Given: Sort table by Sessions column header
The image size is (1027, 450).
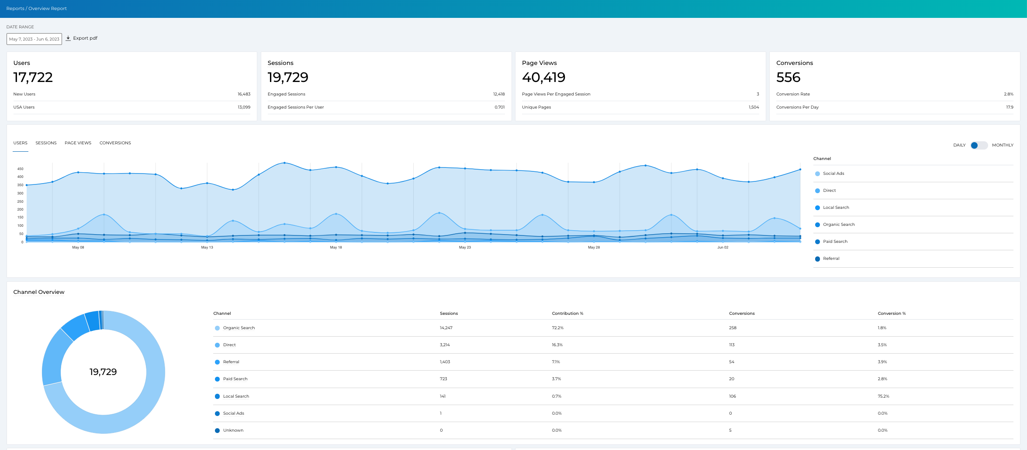Looking at the screenshot, I should (449, 314).
